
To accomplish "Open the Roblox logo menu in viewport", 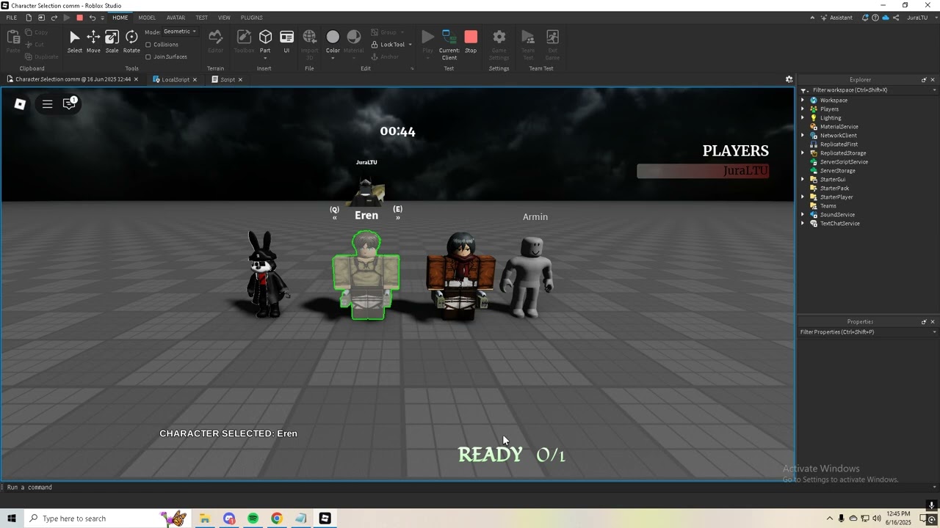I will 21,104.
